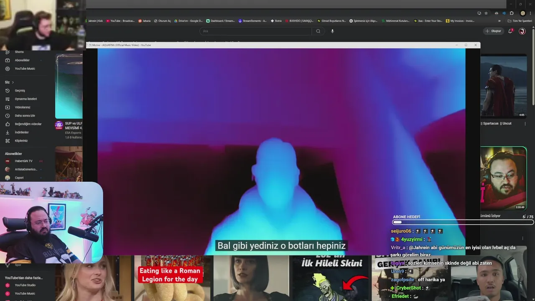
Task: Open Geçmiş history page
Action: point(20,91)
